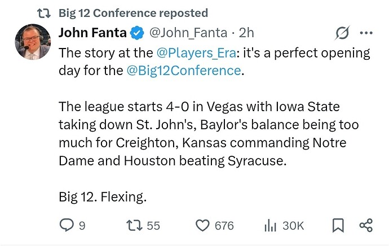Open the @Players_Era mention
Screen dimensions: 389x246
pyautogui.click(x=193, y=53)
